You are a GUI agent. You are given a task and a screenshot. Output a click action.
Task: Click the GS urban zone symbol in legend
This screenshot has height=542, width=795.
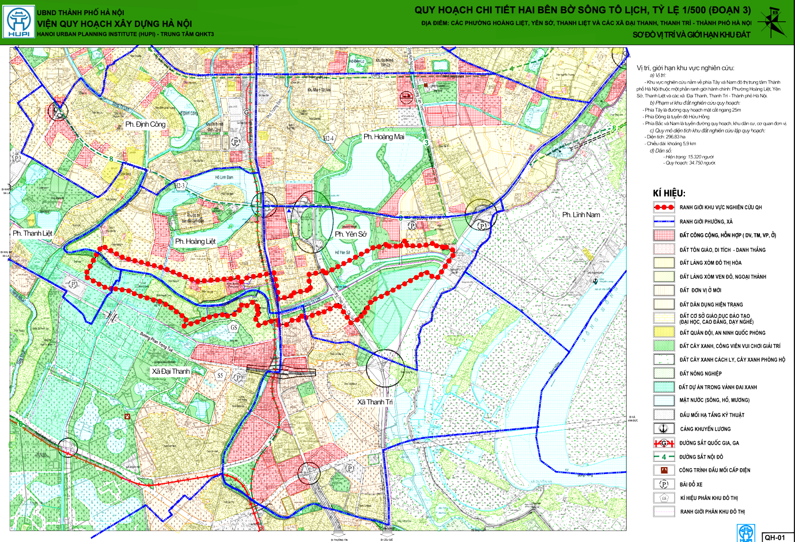point(664,498)
